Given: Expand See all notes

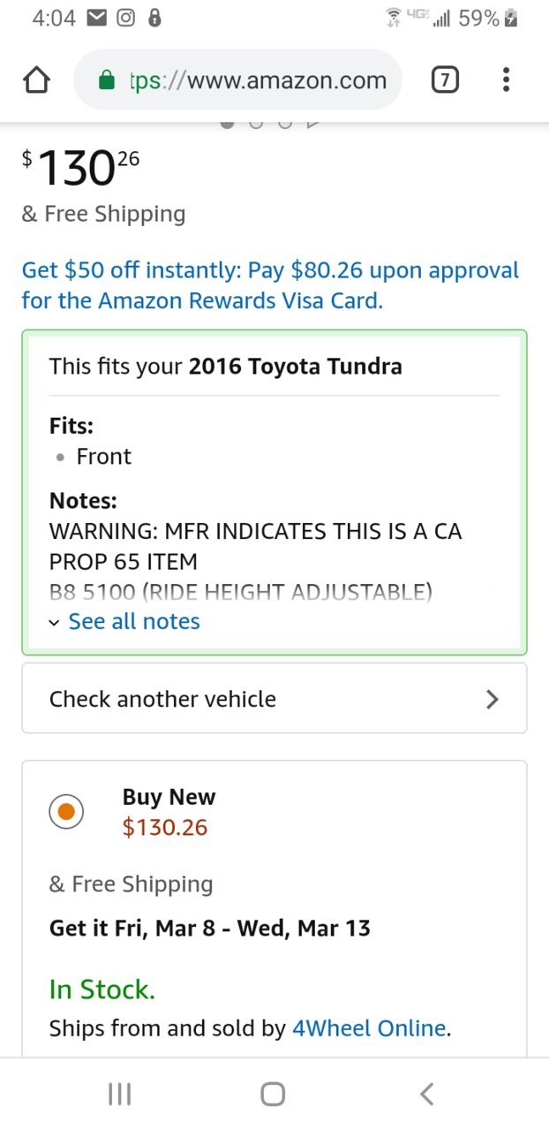Looking at the screenshot, I should (x=134, y=621).
